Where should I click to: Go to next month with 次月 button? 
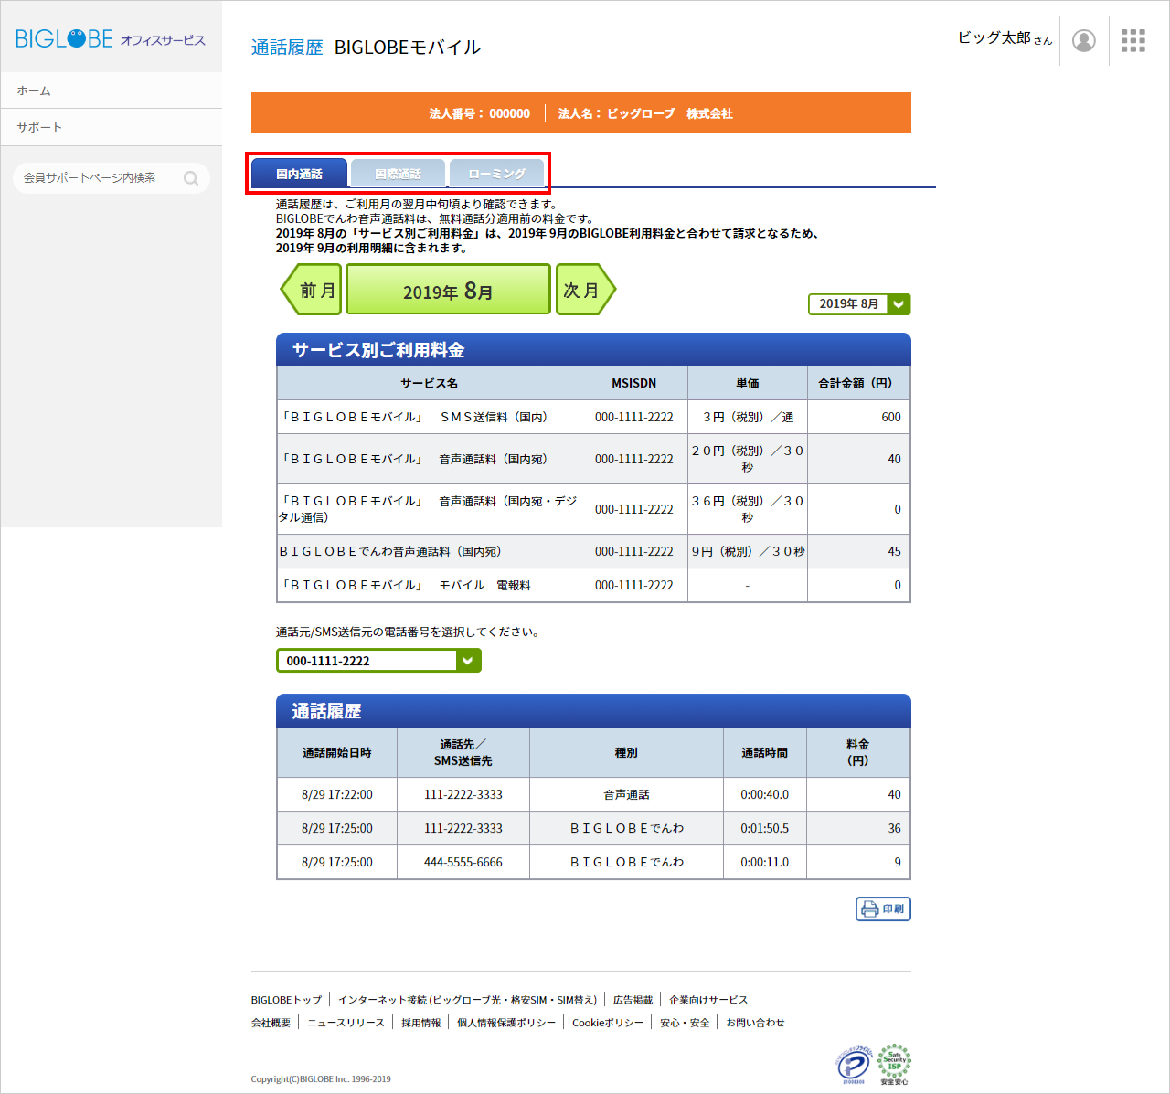pyautogui.click(x=586, y=290)
